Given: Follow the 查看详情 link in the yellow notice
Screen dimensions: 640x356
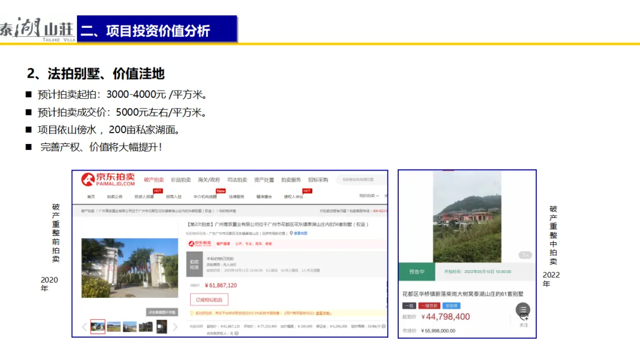Looking at the screenshot, I should 324,313.
